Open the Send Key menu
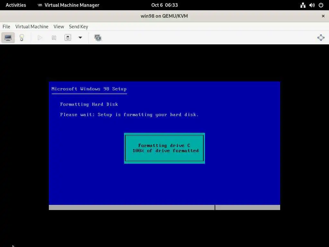This screenshot has height=247, width=329. tap(78, 27)
